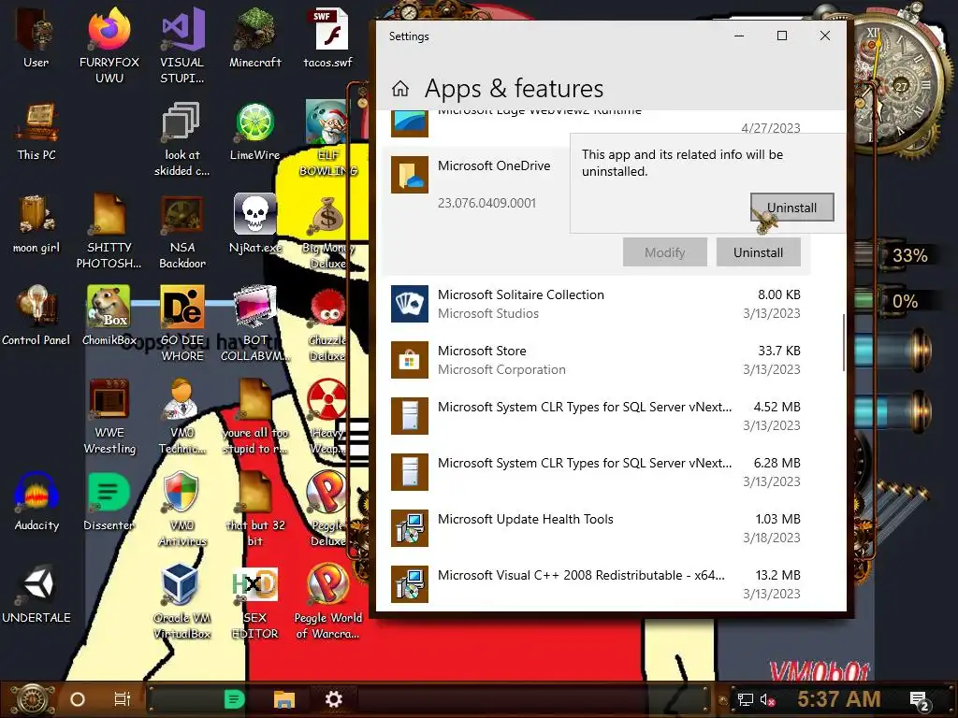958x718 pixels.
Task: Open 'that but 32 bit' file icon
Action: pyautogui.click(x=254, y=510)
